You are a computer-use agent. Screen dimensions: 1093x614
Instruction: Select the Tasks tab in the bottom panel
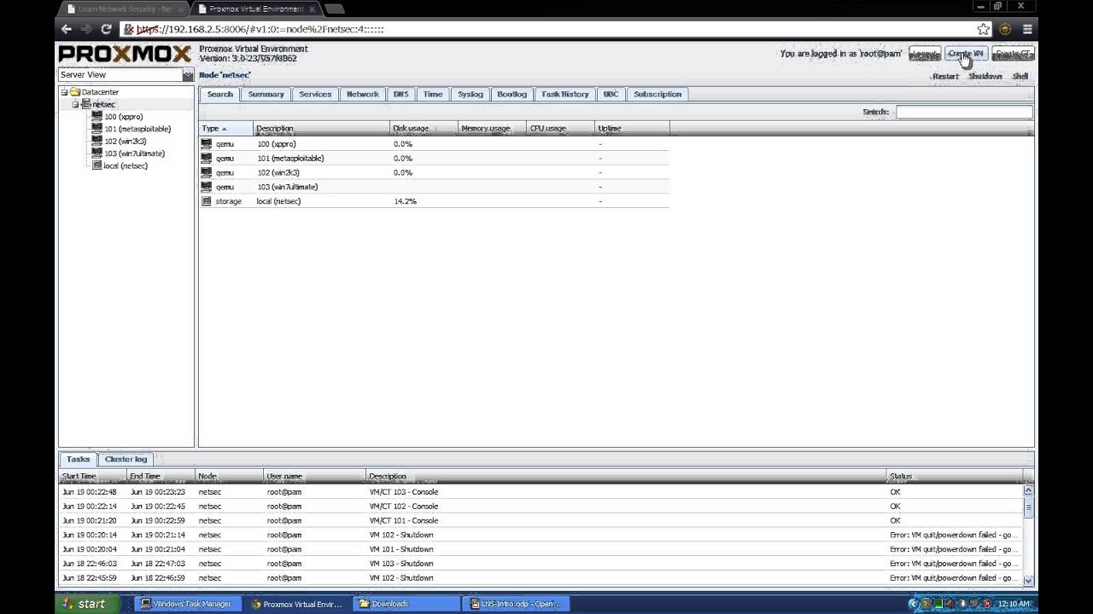78,460
